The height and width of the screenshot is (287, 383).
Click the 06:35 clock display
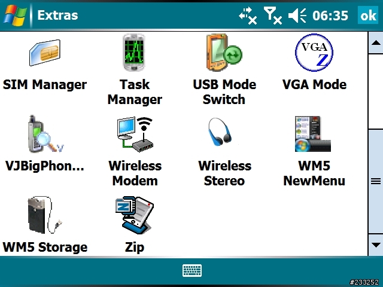(x=330, y=16)
